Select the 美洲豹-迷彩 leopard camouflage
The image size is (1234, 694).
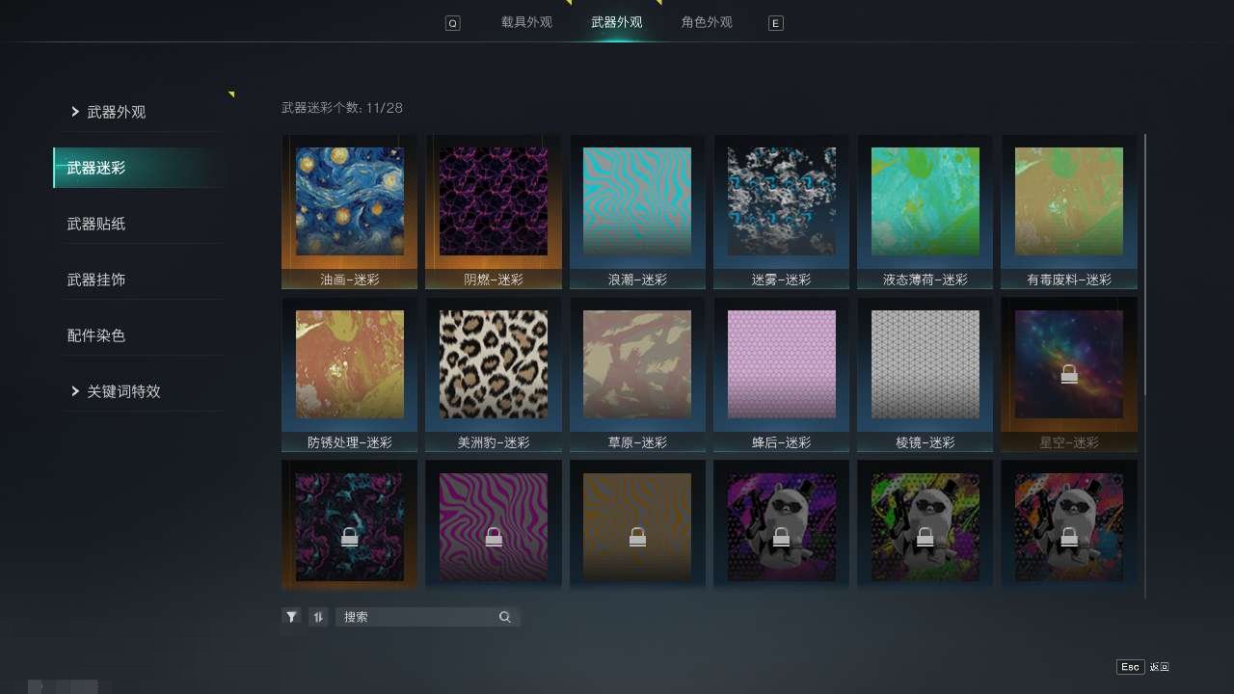click(493, 364)
